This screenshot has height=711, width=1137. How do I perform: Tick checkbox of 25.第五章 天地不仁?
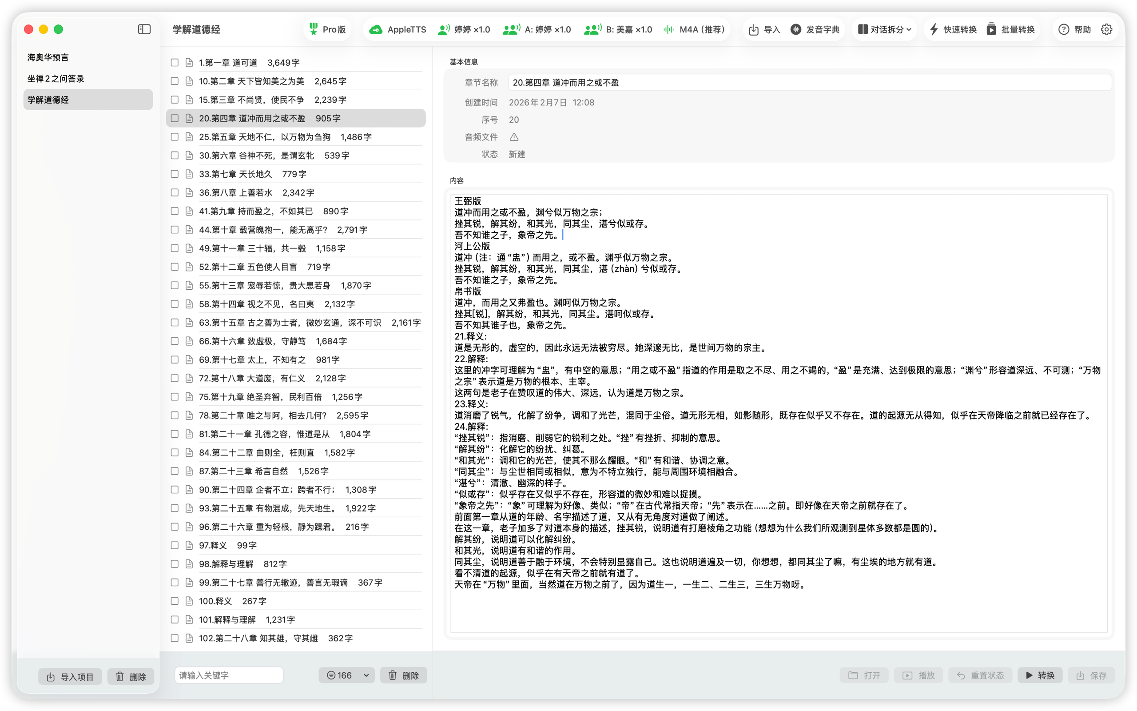click(x=175, y=137)
